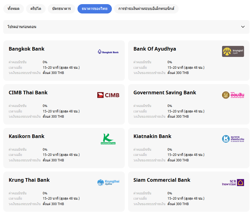This screenshot has width=252, height=215.
Task: Click the โปรดอ่านก่อนถอน label text
Action: (x=22, y=27)
